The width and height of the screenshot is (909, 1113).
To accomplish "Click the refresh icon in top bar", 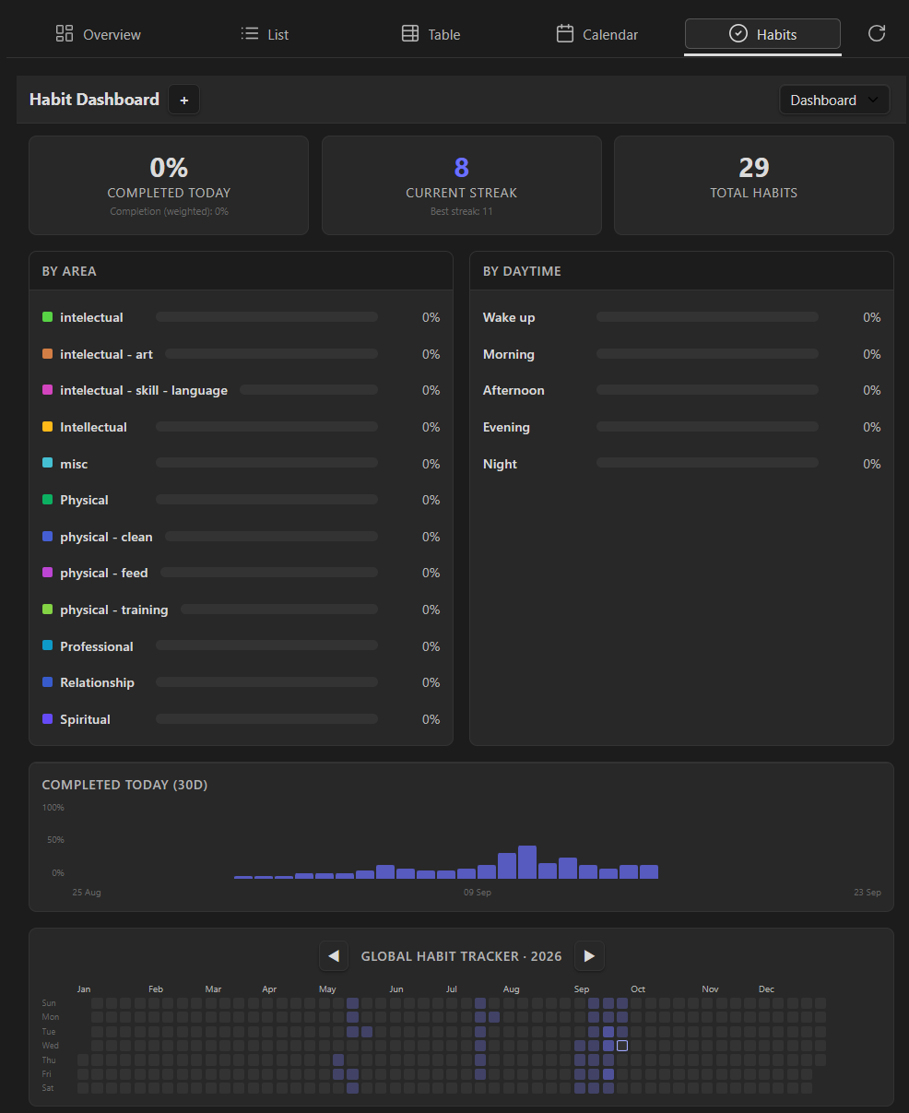I will click(x=877, y=34).
